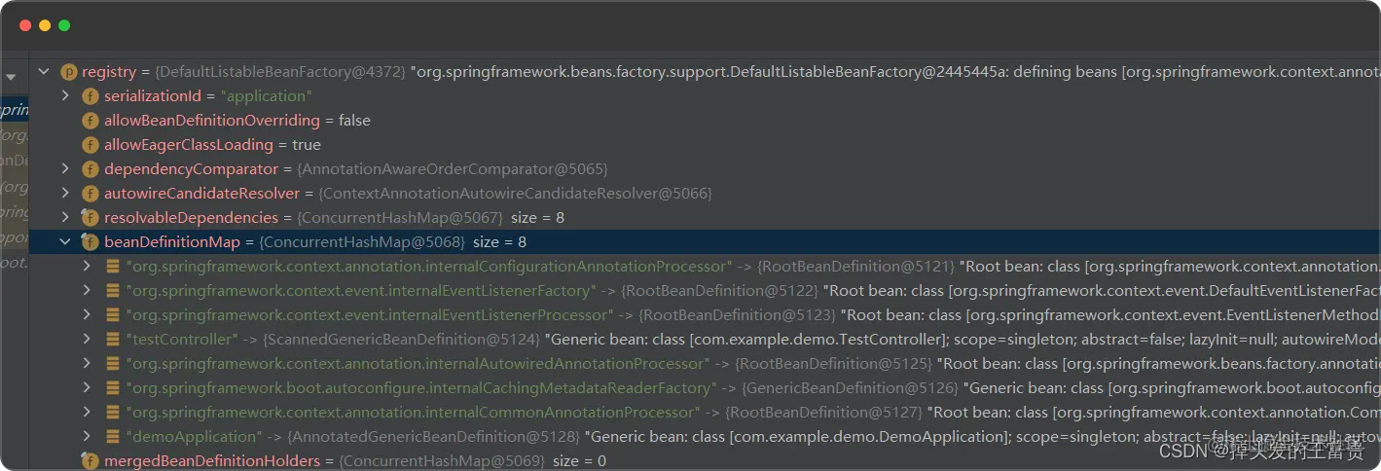This screenshot has height=471, width=1381.
Task: Click ContextAnnotationAutowireCandidateResolver@5066 value
Action: [515, 194]
